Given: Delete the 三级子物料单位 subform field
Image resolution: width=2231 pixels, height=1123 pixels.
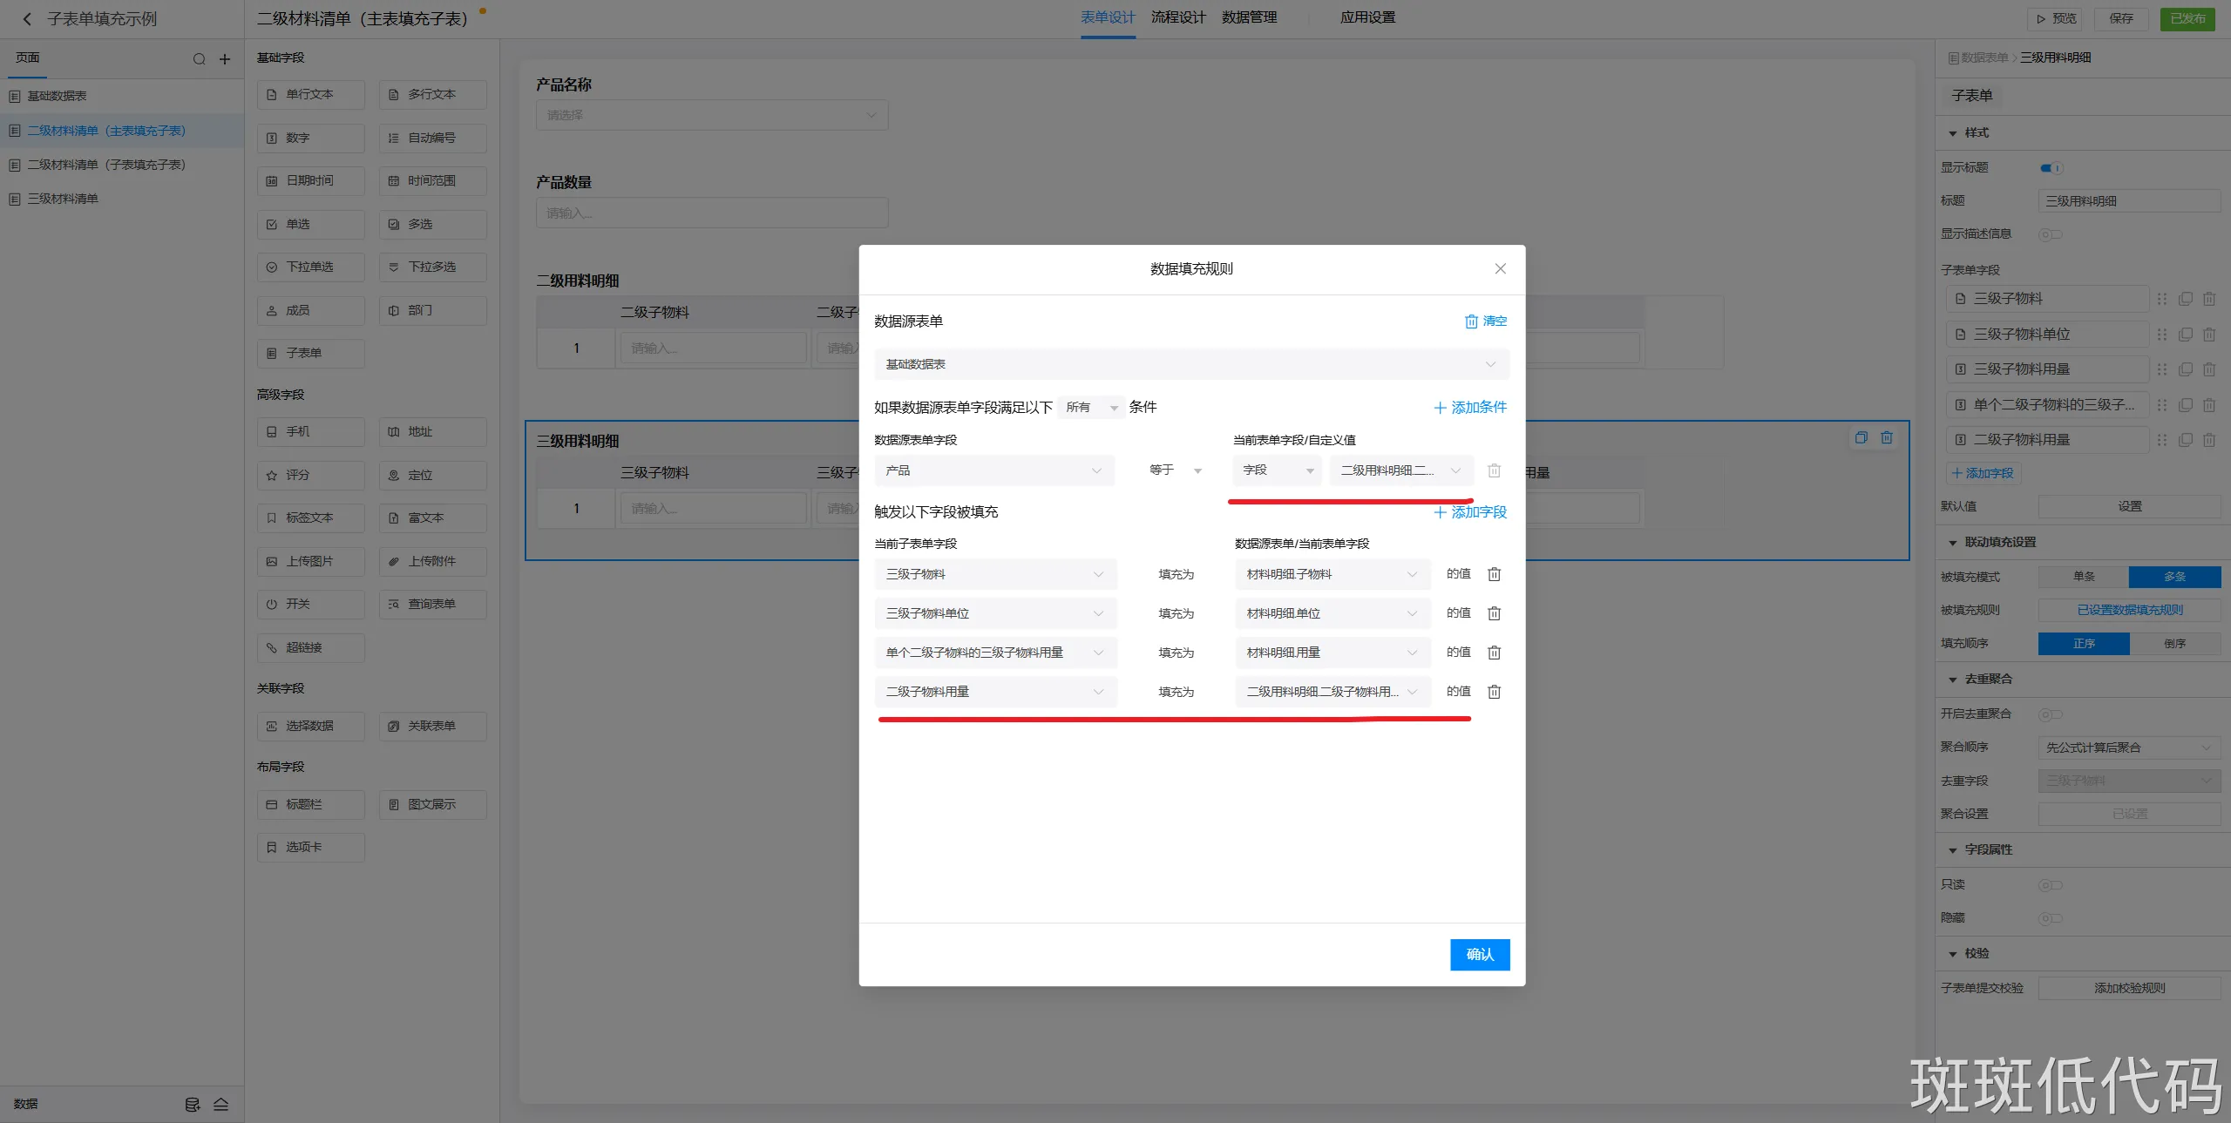Looking at the screenshot, I should (2208, 335).
